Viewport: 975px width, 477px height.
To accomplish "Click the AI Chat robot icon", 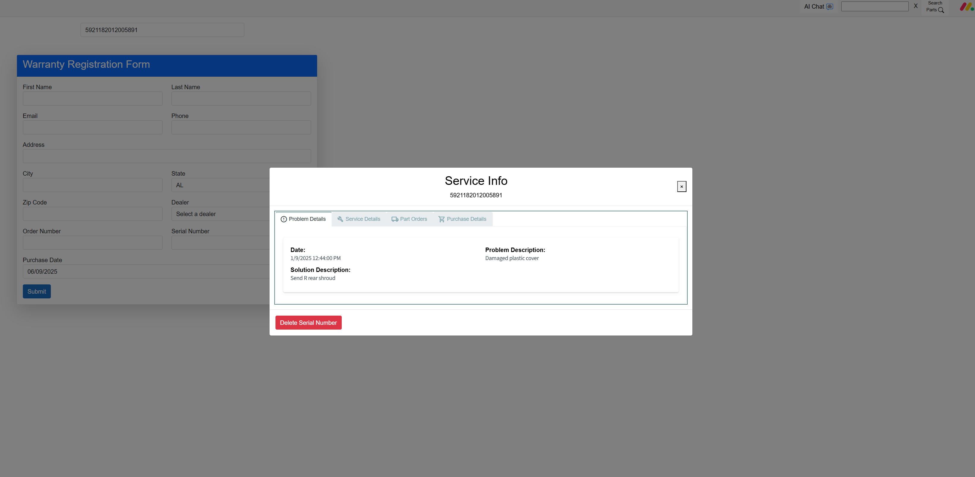I will point(829,7).
